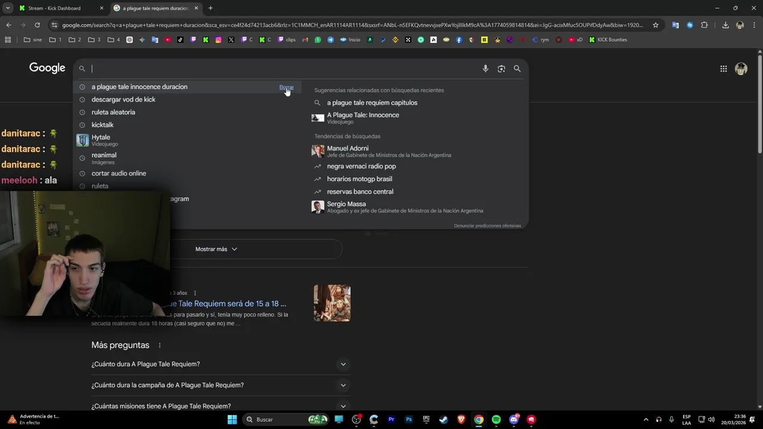The width and height of the screenshot is (763, 429).
Task: Open the bookmarks apps grid shortcut
Action: pos(8,40)
